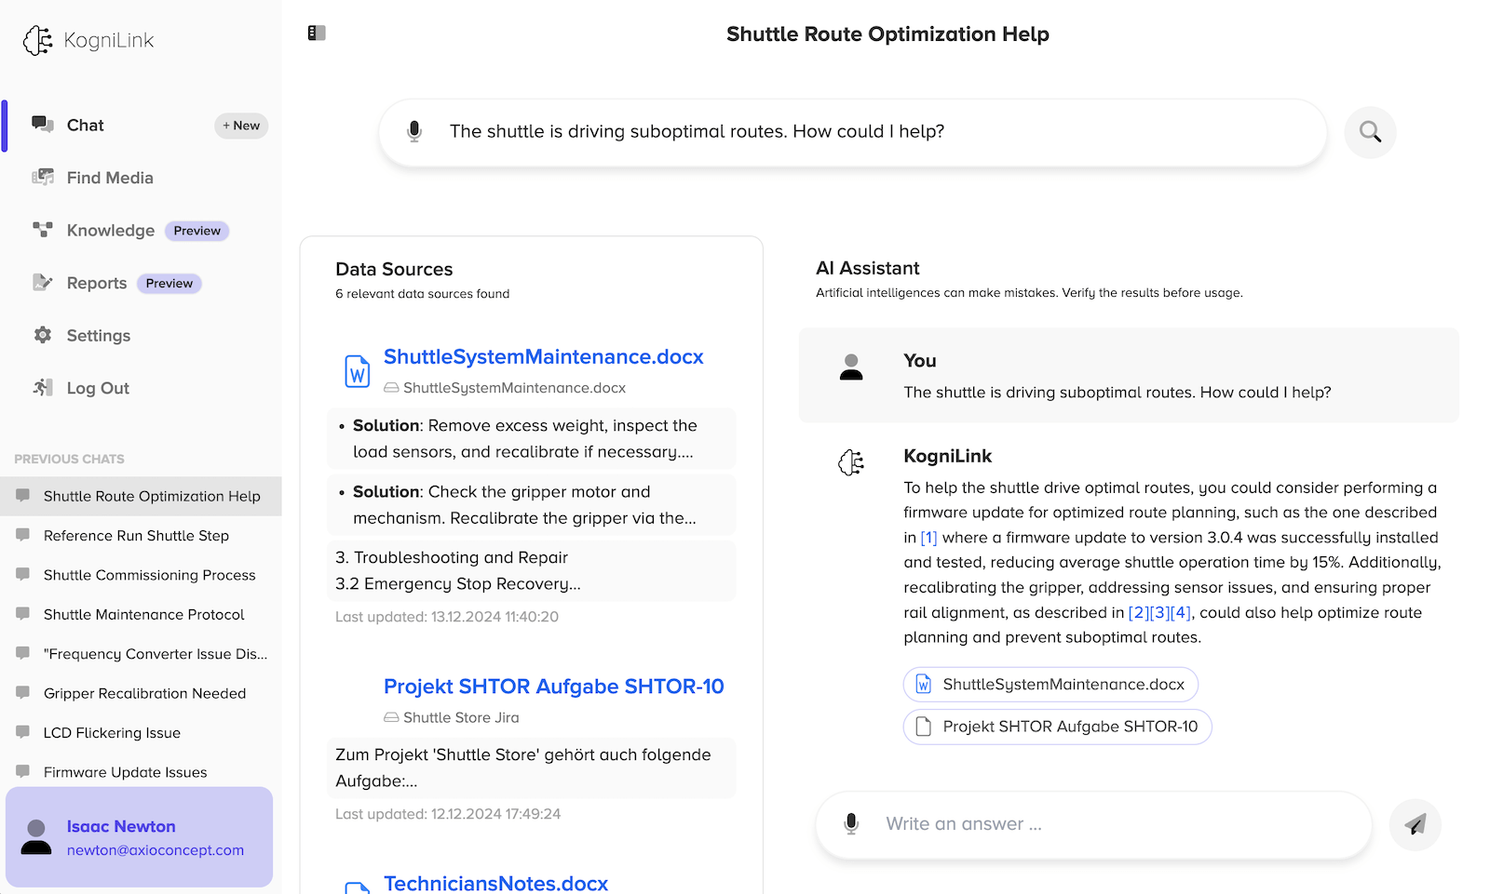This screenshot has width=1490, height=894.
Task: Click the 'Zum Projekt Shuttle Store' snippet
Action: pyautogui.click(x=532, y=767)
